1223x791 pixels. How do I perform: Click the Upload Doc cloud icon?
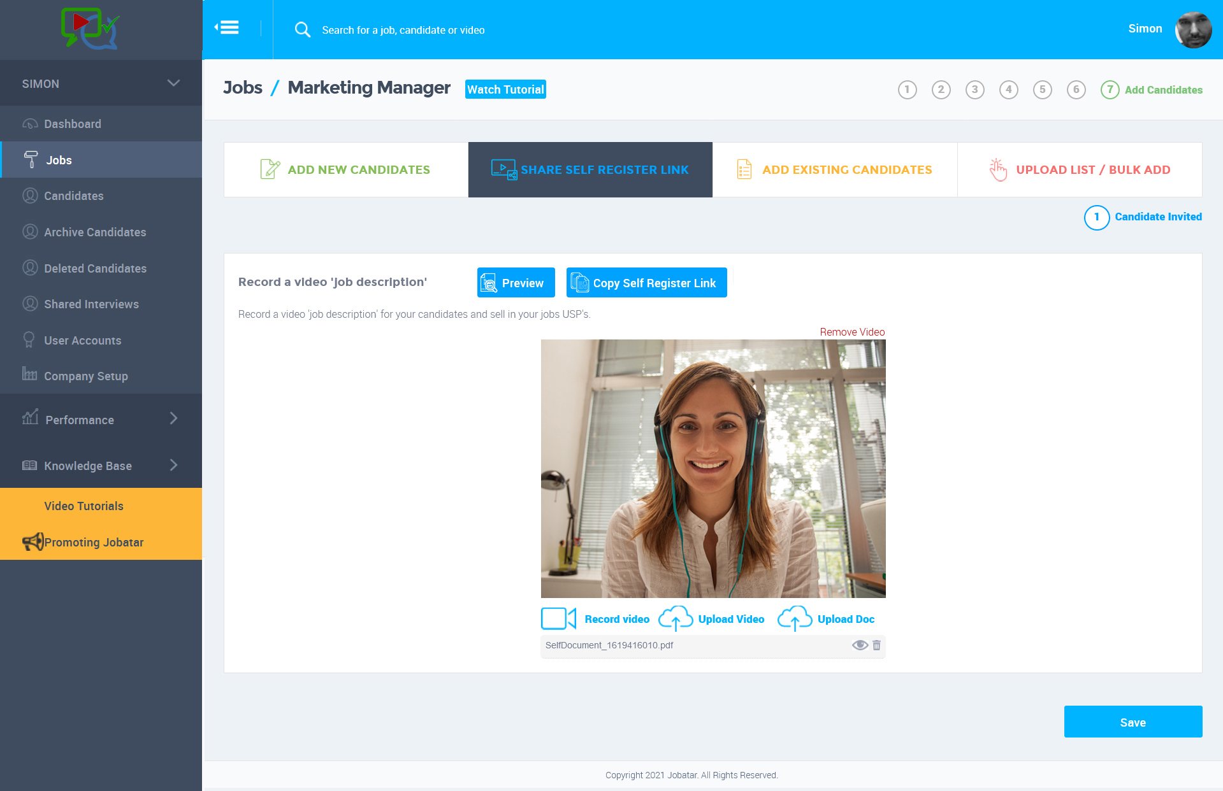click(794, 618)
